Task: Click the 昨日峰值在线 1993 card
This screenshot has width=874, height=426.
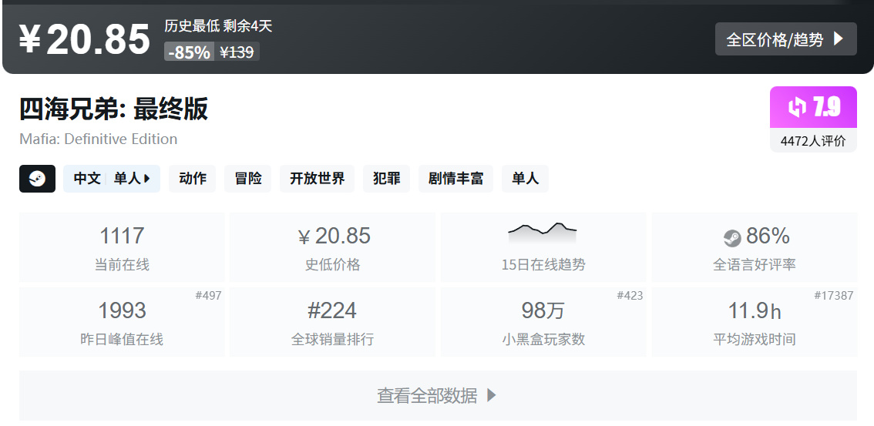Action: click(122, 321)
